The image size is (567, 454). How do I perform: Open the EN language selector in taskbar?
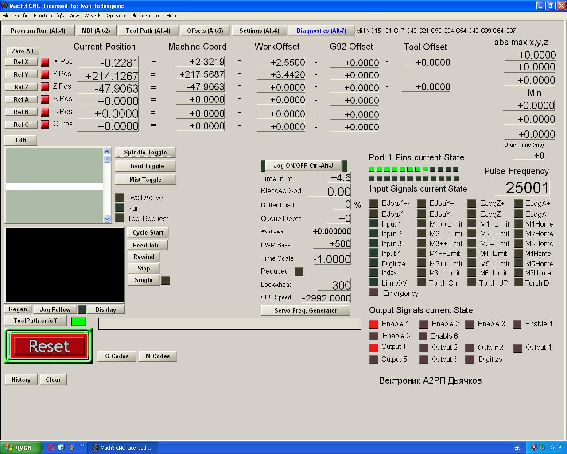517,448
